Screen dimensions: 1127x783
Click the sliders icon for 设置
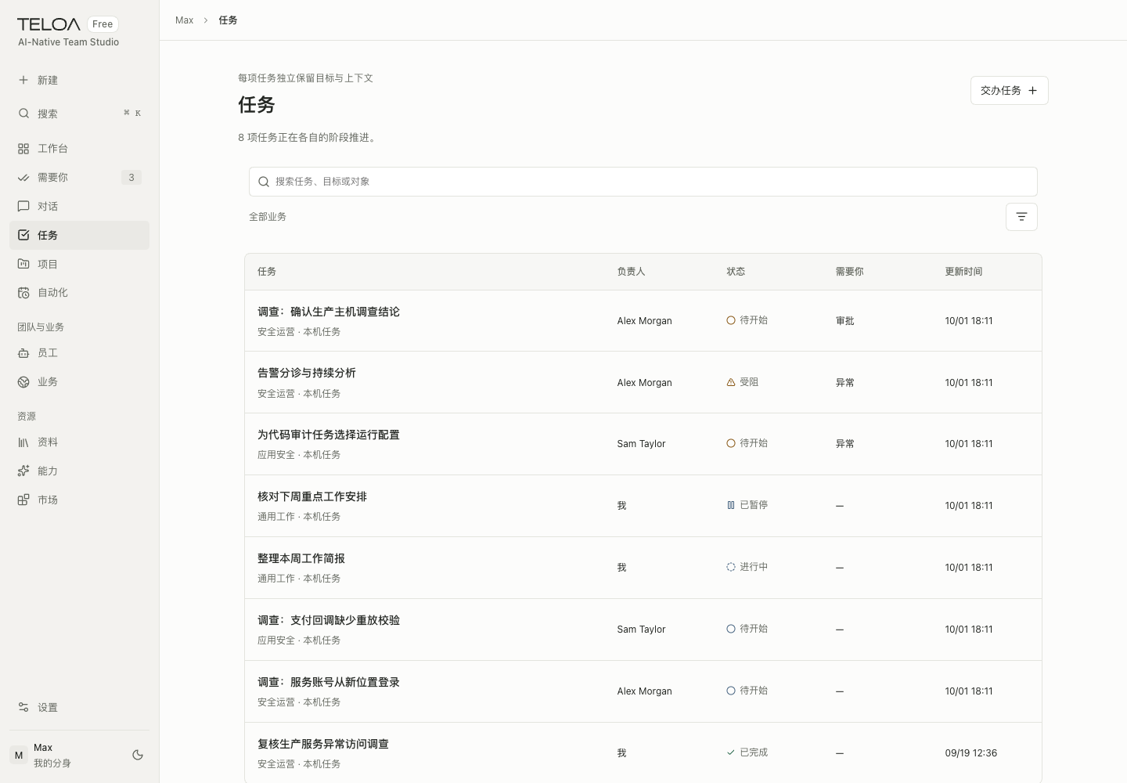pos(23,707)
